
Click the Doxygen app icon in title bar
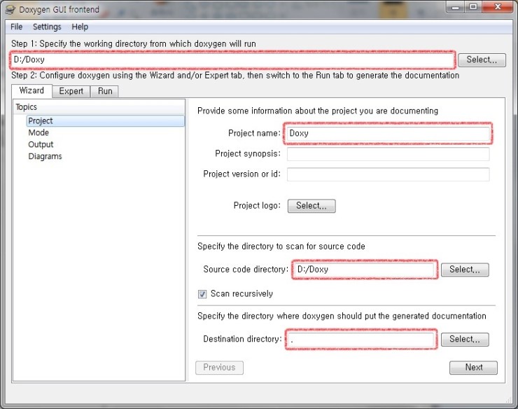coord(10,10)
